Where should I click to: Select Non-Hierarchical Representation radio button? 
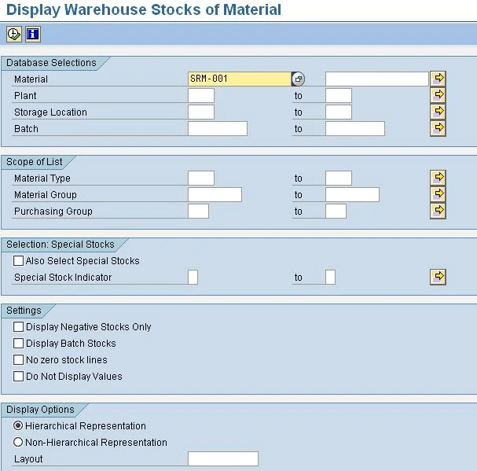click(19, 443)
